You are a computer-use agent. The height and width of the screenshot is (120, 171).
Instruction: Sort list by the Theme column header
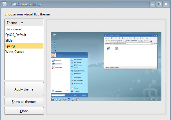click(24, 23)
